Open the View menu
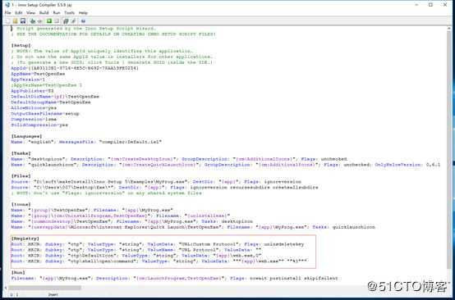Image resolution: width=455 pixels, height=300 pixels. point(30,13)
